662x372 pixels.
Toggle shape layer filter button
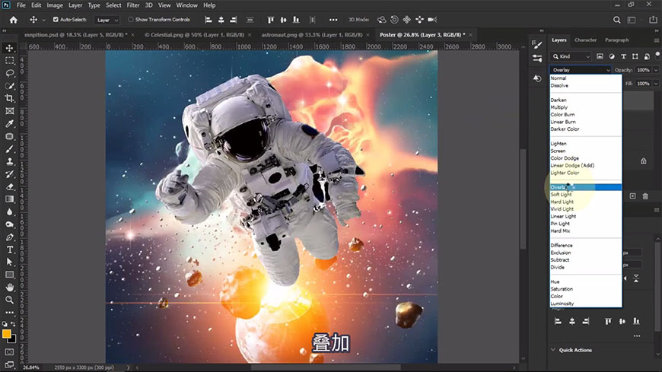tap(635, 56)
